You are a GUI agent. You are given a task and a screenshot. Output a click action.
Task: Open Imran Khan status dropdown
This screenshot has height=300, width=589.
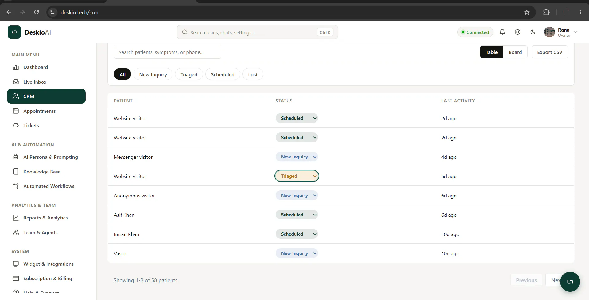pyautogui.click(x=296, y=234)
